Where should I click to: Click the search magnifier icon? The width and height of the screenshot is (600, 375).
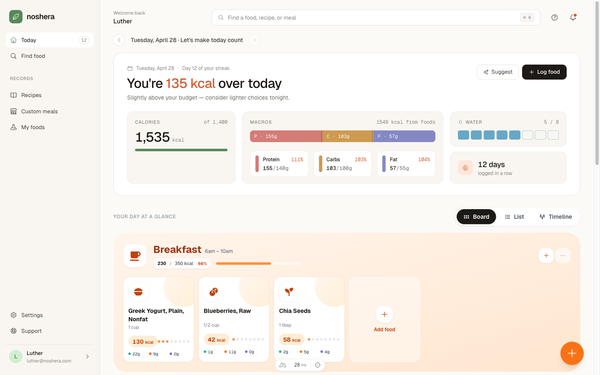coord(221,17)
